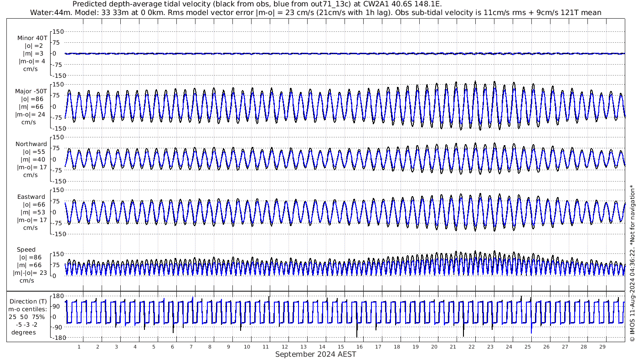Select the 'Northward' panel label
Image resolution: width=638 pixels, height=364 pixels.
(x=31, y=144)
